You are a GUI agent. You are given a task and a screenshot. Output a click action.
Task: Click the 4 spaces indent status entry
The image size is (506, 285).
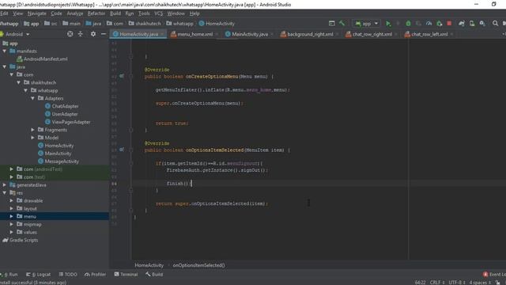480,283
